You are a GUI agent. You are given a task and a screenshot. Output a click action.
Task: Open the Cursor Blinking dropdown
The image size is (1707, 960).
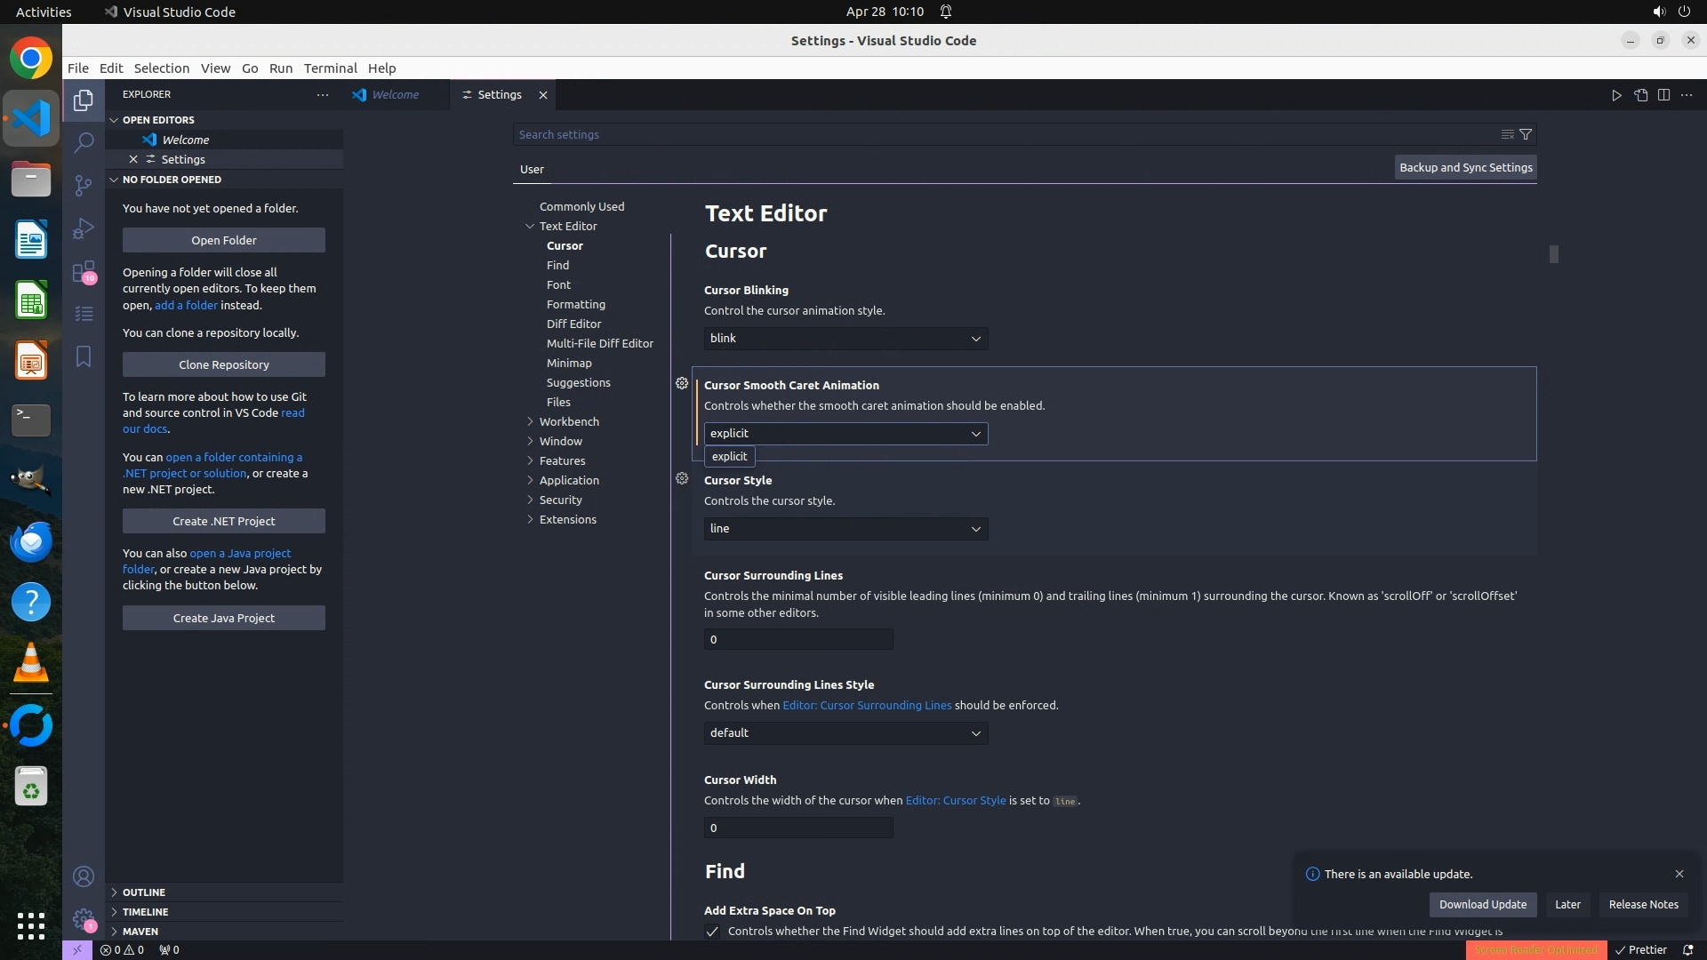coord(845,339)
